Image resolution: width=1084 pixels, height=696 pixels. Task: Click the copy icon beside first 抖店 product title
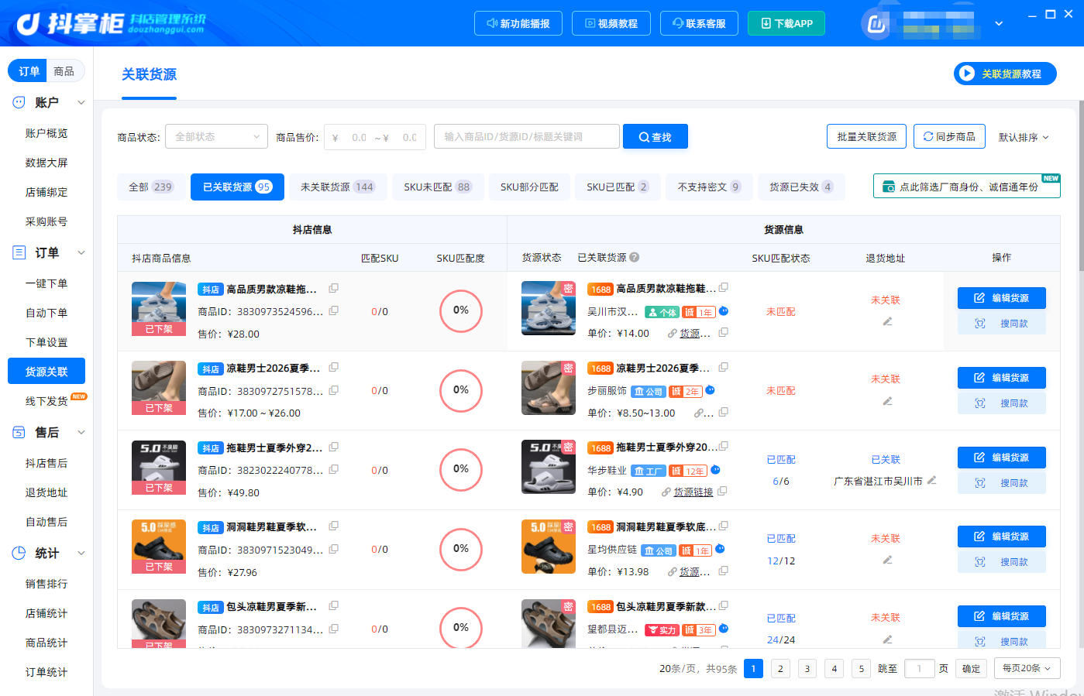coord(333,288)
